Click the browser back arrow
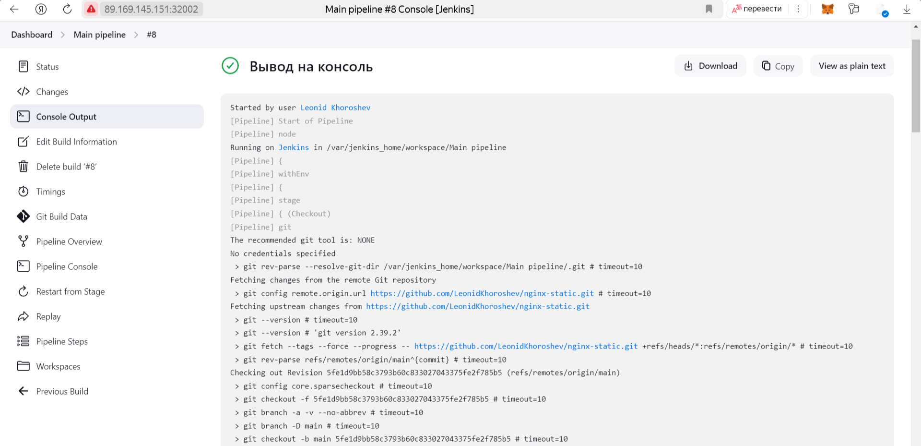The width and height of the screenshot is (921, 446). [14, 9]
